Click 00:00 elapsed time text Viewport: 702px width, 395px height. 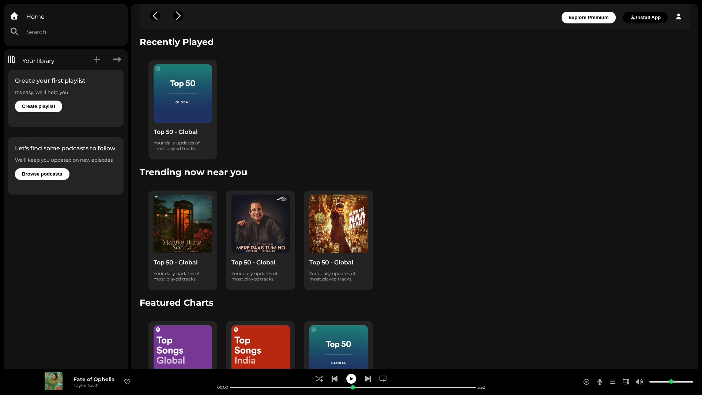click(223, 387)
